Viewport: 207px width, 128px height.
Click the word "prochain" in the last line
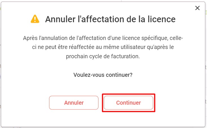point(76,56)
